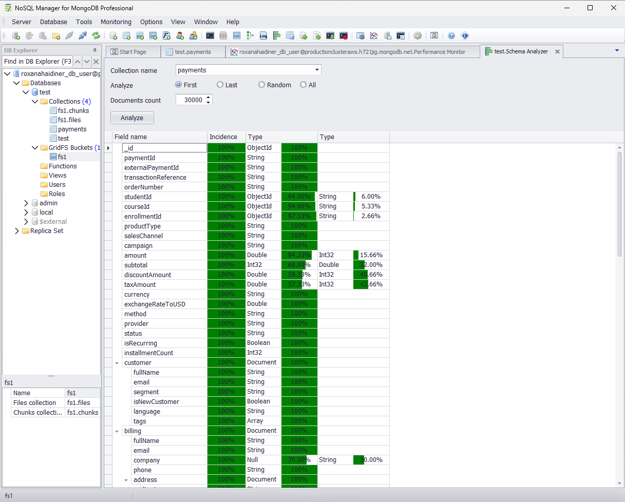Click the green refresh arrows icon
The image size is (625, 502).
coord(96,35)
